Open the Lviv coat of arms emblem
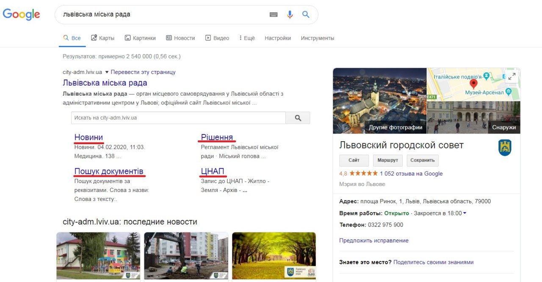542x282 pixels. 505,148
